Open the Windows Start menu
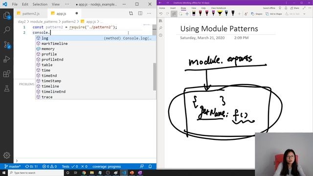 [x=4, y=173]
